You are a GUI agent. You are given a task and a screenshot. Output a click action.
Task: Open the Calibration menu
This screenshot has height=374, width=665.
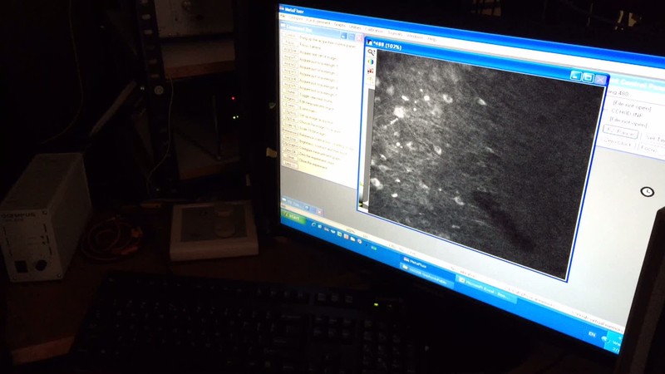(374, 31)
